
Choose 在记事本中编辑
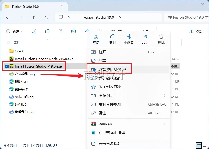129,133
